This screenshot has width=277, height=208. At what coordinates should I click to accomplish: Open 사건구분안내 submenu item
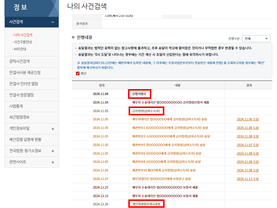click(23, 42)
